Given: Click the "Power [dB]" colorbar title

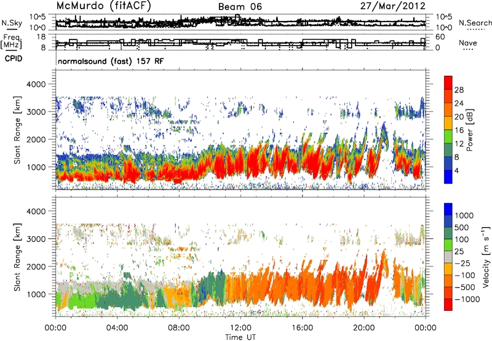Looking at the screenshot, I should pos(469,130).
